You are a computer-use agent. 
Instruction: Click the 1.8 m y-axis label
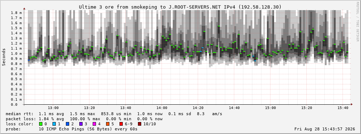[16, 13]
